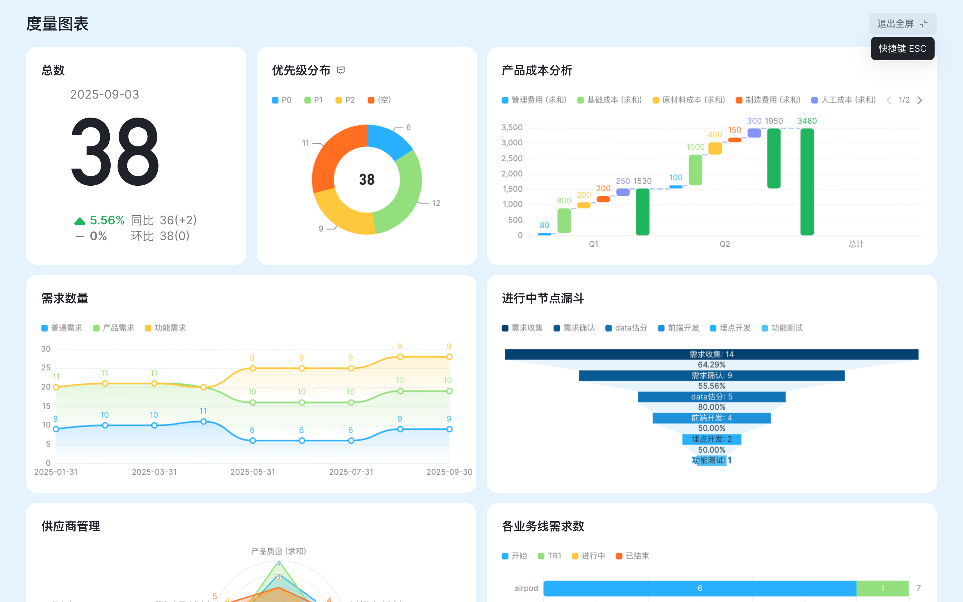Toggle the 开始 legend item

tap(514, 556)
